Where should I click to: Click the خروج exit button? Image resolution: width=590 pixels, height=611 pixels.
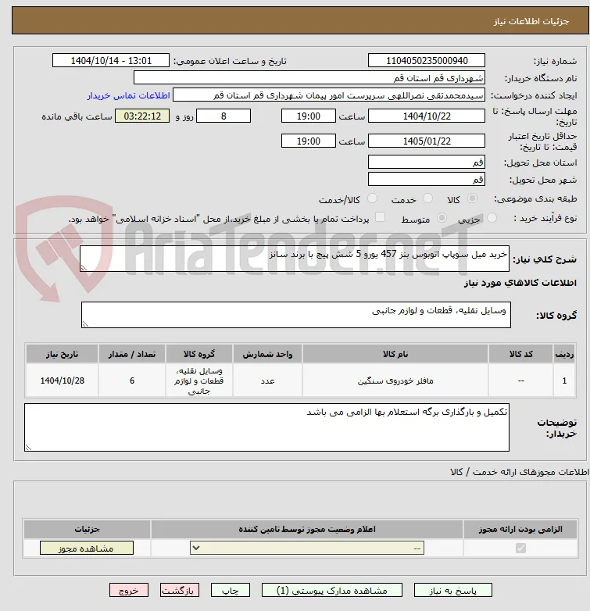129,591
